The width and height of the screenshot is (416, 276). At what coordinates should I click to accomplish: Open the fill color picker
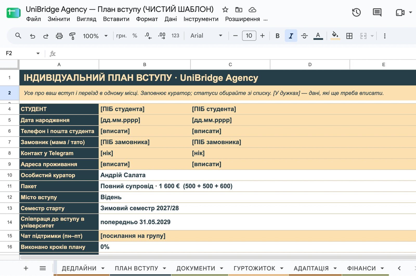(335, 36)
